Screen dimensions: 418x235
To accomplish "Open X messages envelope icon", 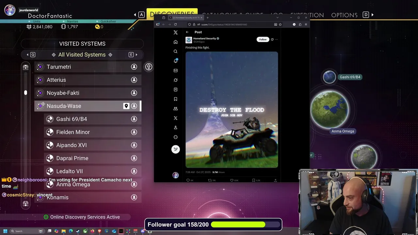I will (175, 70).
